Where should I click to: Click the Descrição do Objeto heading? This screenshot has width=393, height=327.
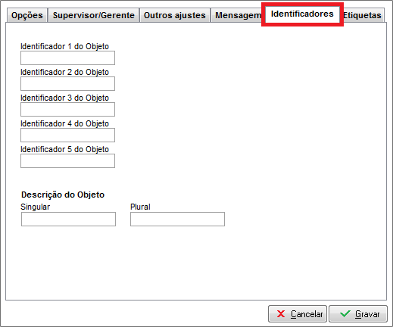(x=63, y=195)
